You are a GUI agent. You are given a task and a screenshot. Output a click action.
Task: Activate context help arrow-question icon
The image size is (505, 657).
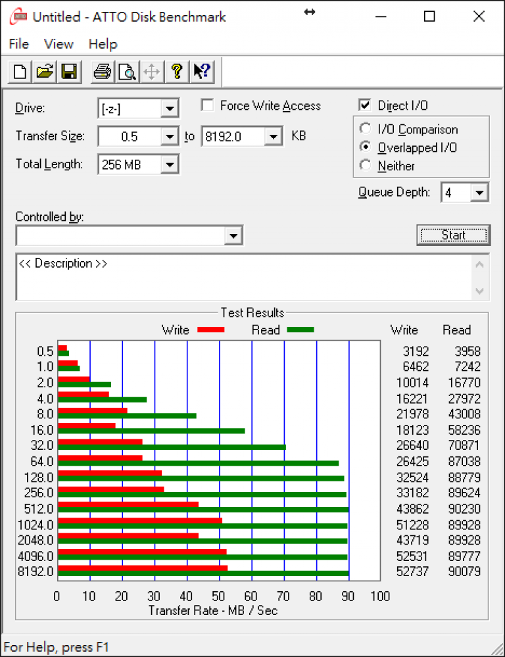pyautogui.click(x=202, y=72)
